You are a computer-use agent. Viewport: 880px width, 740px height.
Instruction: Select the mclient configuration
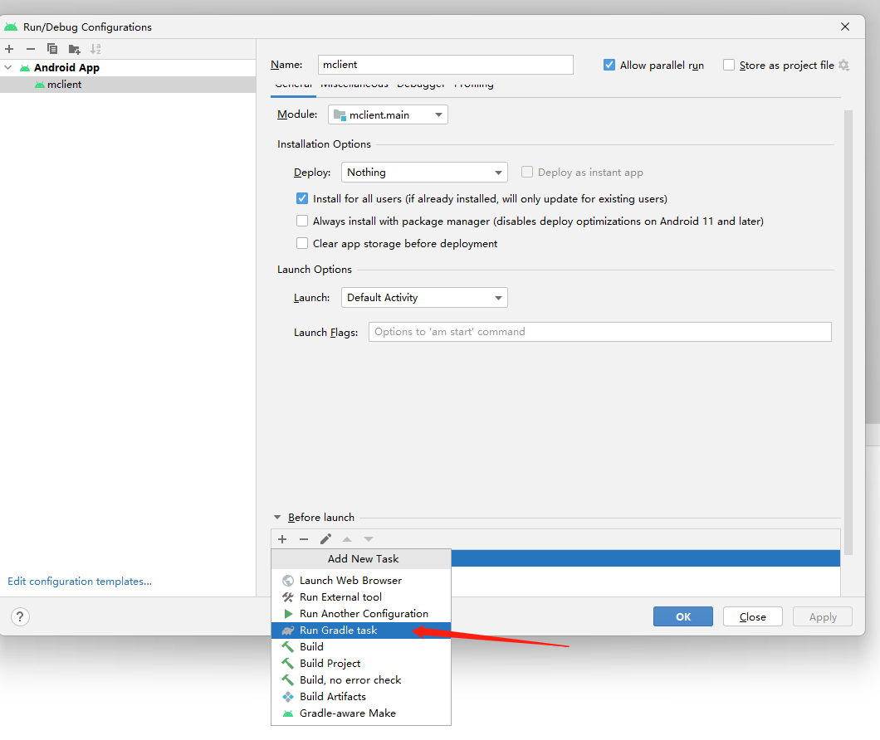coord(128,84)
